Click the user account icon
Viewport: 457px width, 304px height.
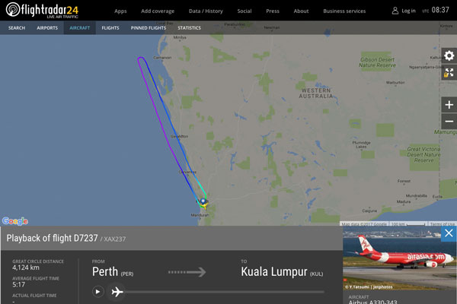click(395, 11)
